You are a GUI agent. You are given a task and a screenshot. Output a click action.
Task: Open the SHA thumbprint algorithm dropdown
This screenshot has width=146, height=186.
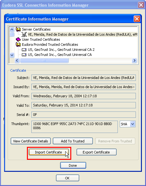pos(133,124)
